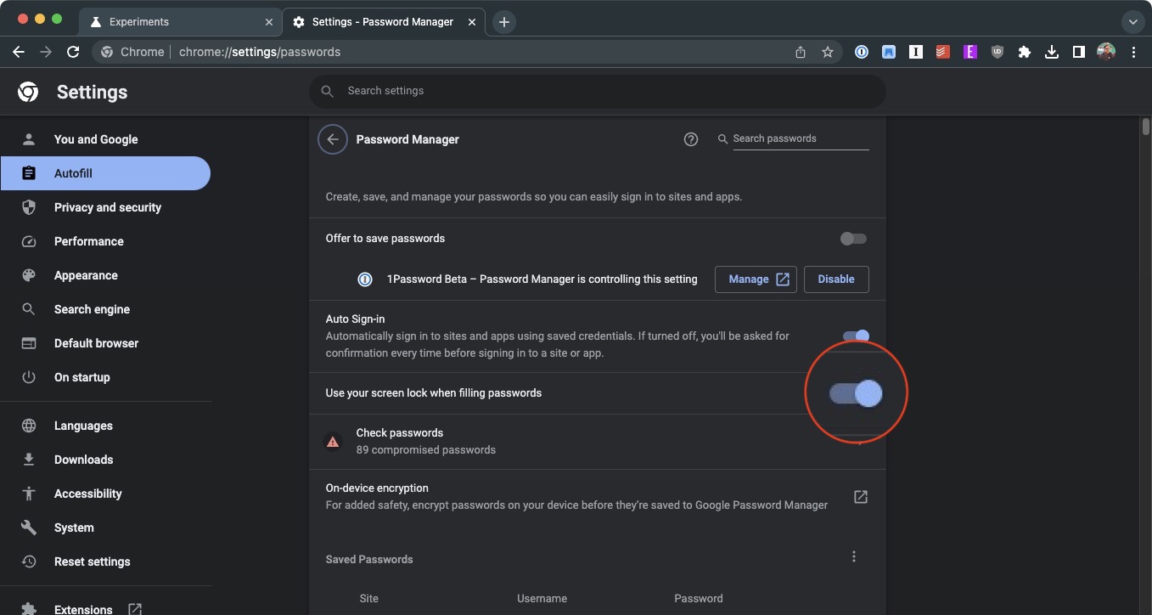Reload the page

click(73, 52)
